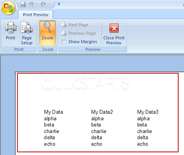Click the QUICKSTARTS watermark header on page

tap(85, 84)
